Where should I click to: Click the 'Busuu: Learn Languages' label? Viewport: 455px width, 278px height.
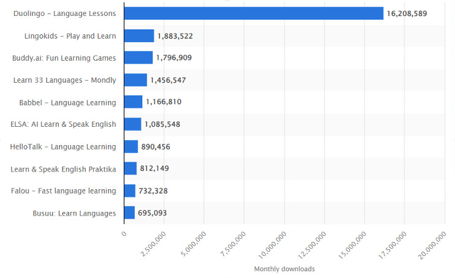pyautogui.click(x=74, y=213)
